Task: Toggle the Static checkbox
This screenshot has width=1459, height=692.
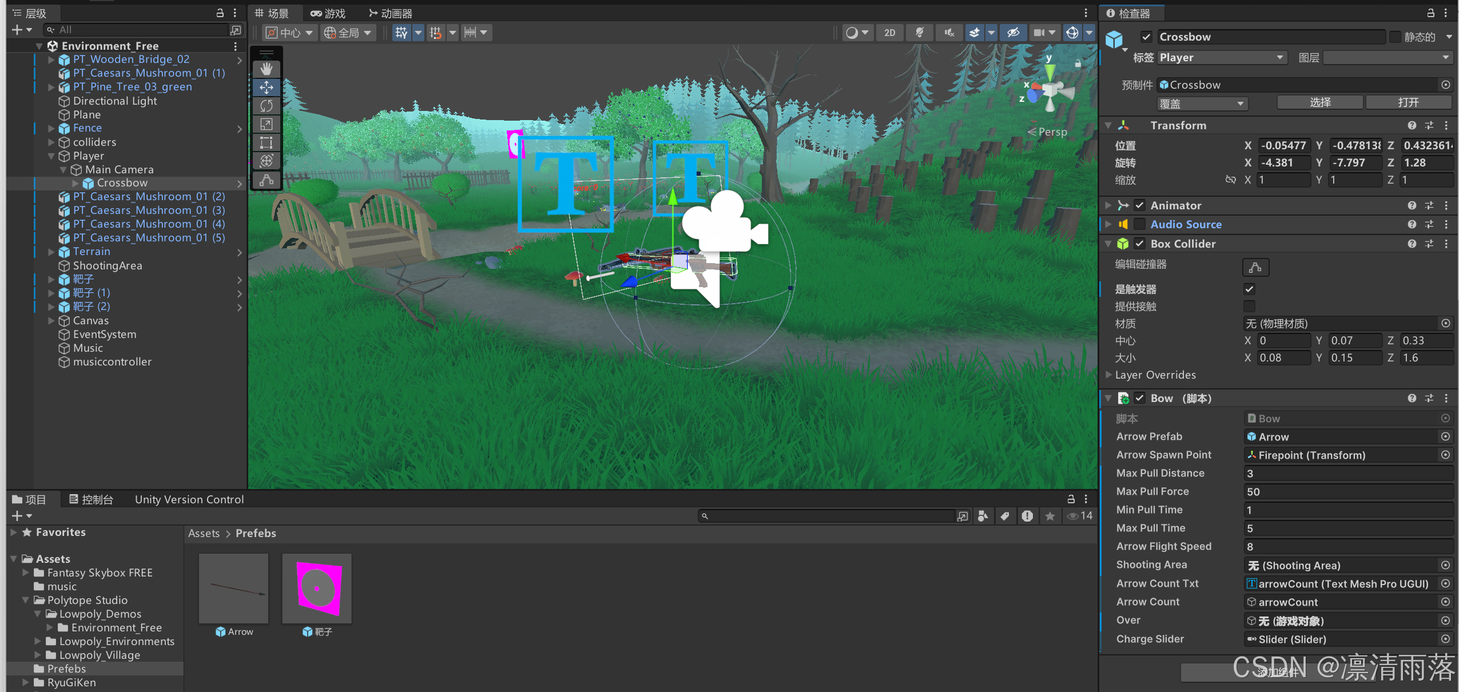Action: [x=1395, y=37]
